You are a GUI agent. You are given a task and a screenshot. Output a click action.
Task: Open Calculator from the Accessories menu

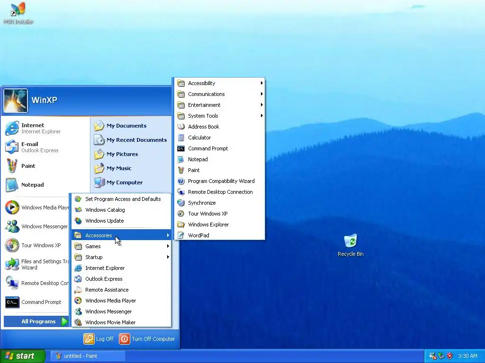(219, 138)
